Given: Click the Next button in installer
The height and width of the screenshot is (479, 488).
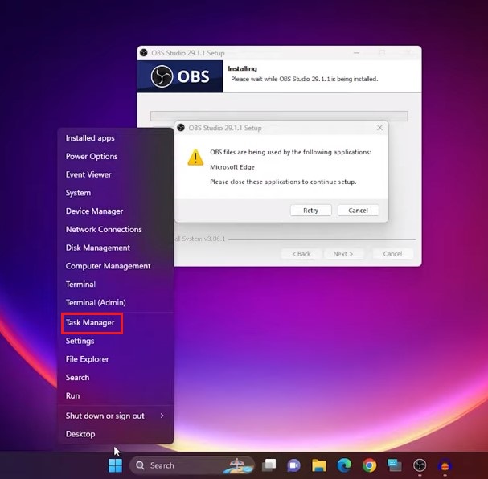Looking at the screenshot, I should coord(343,254).
